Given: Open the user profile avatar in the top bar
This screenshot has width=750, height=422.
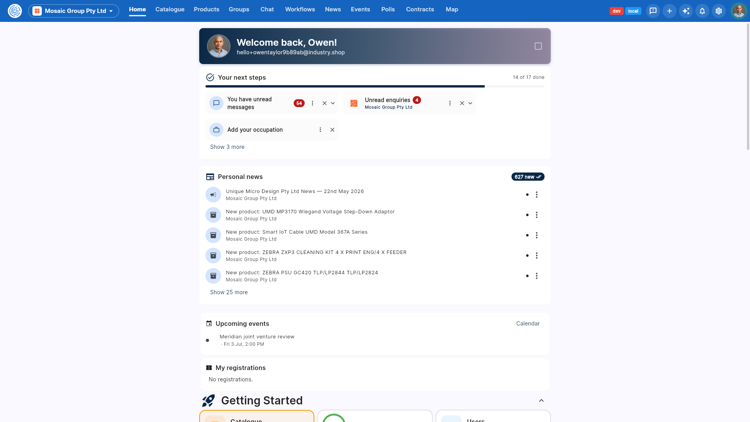Looking at the screenshot, I should (739, 11).
